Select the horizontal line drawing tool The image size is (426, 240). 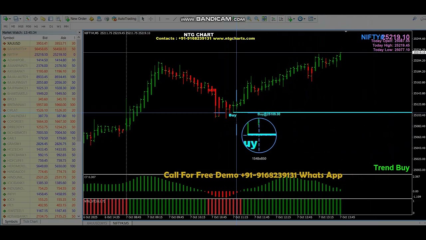point(167,19)
